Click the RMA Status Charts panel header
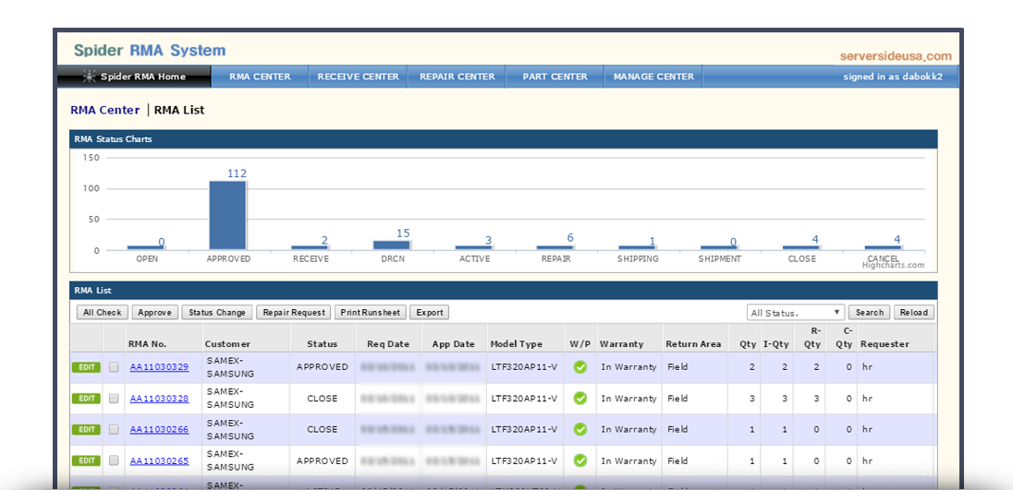This screenshot has width=1013, height=490. pyautogui.click(x=504, y=139)
